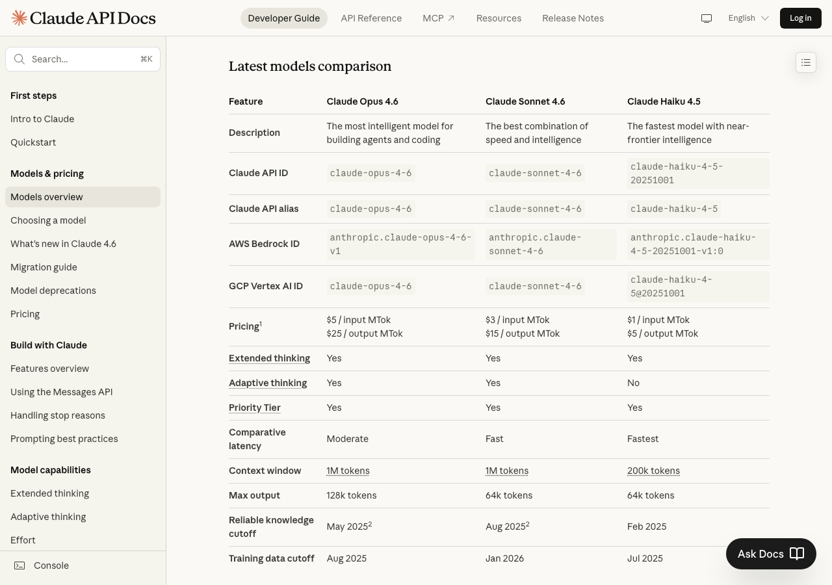Click the search magnifier icon

tap(19, 59)
